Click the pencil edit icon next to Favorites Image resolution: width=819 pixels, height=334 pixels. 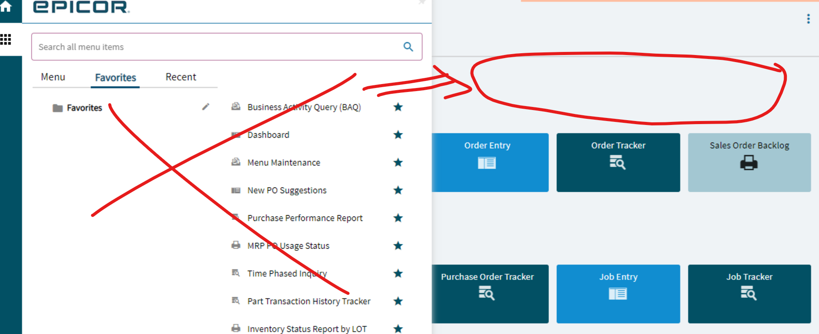tap(206, 106)
